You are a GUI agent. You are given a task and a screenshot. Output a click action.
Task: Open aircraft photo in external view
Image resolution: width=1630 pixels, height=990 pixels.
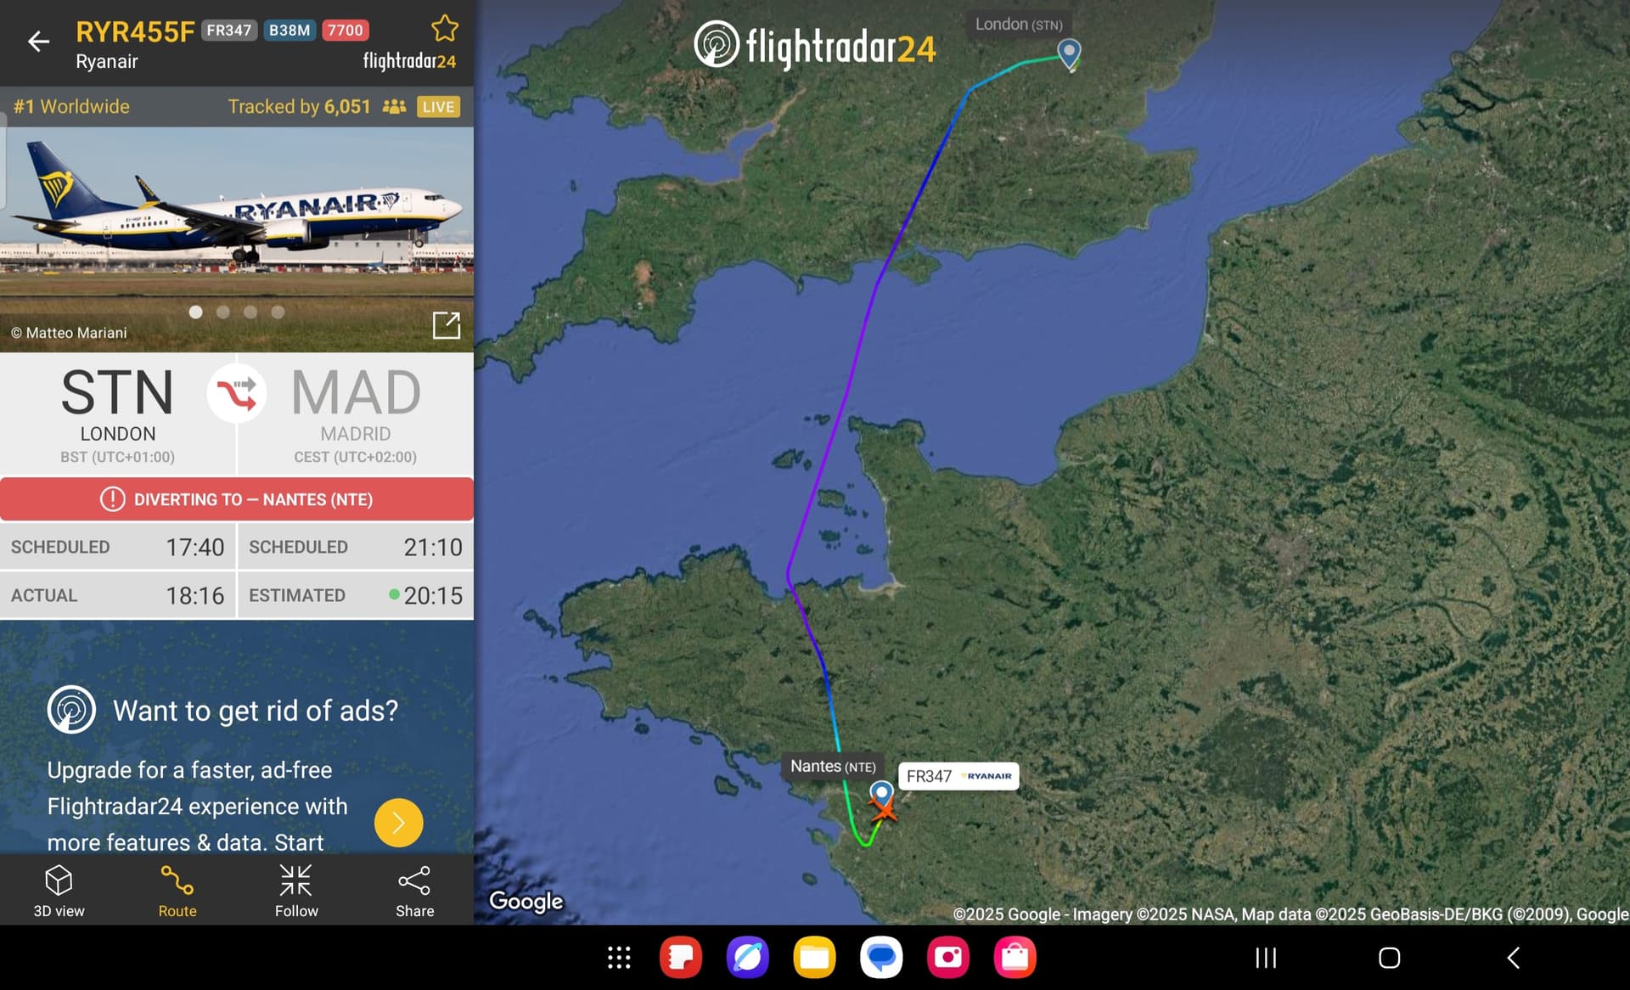pyautogui.click(x=447, y=325)
